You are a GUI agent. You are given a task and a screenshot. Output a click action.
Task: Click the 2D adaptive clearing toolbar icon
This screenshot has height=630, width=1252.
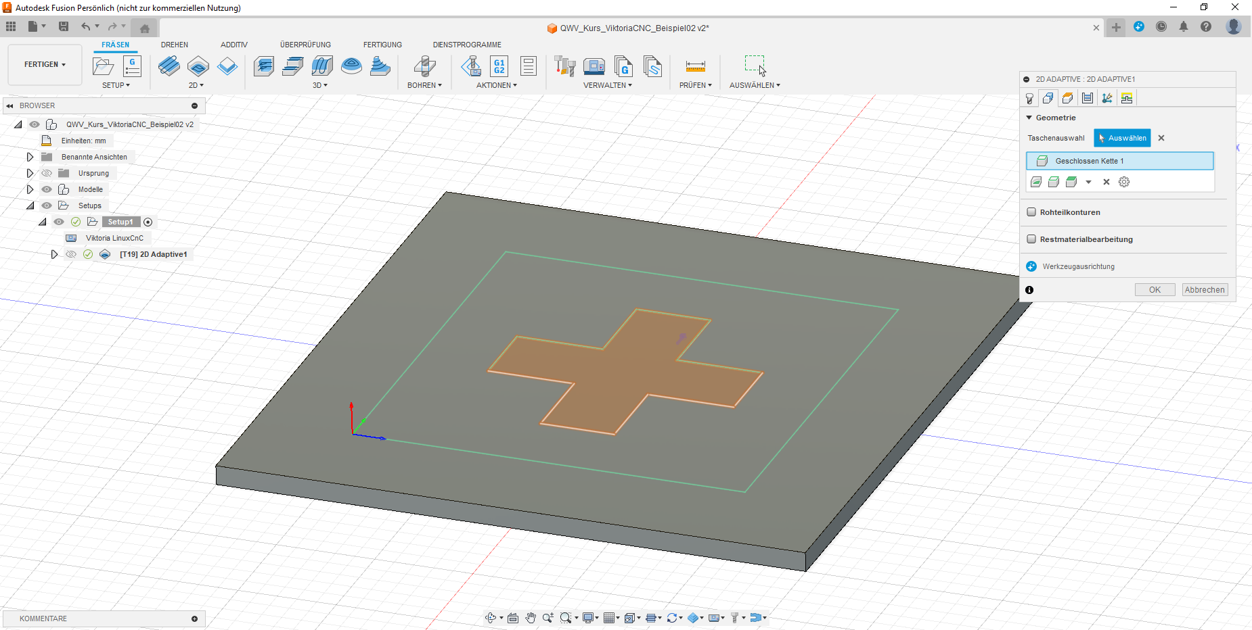click(169, 66)
